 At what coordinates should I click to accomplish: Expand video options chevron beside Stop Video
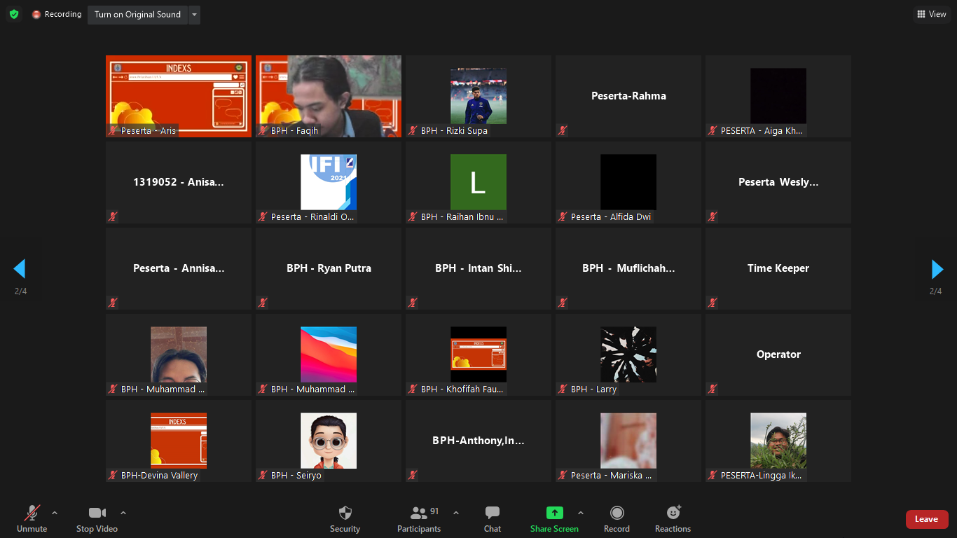click(x=123, y=513)
